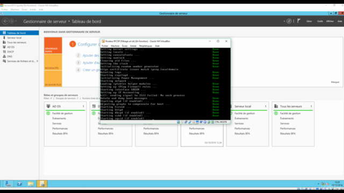Select Tableau de bord in the sidebar
Image resolution: width=344 pixels, height=193 pixels.
(19, 33)
